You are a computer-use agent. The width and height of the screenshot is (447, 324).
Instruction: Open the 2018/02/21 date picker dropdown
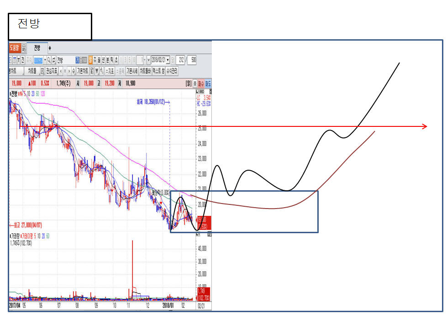pos(168,60)
